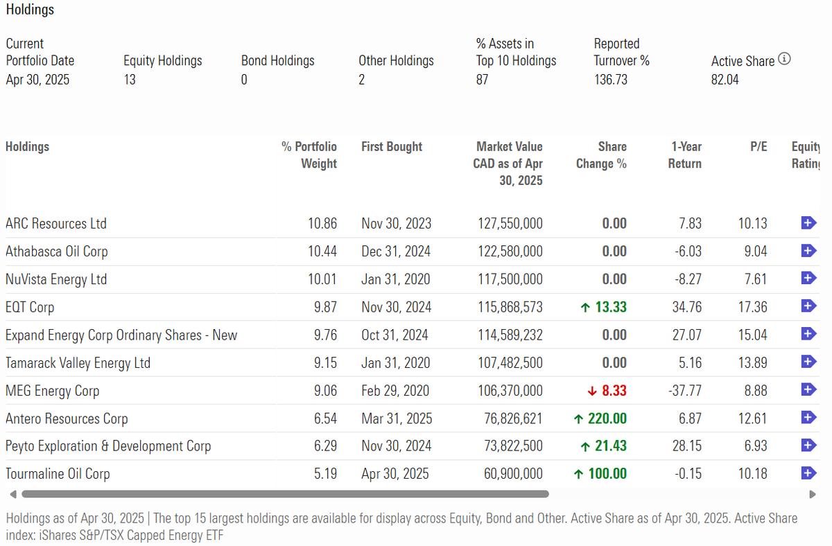This screenshot has width=832, height=546.
Task: Click EQT Corp P/E value 17.36
Action: 752,307
